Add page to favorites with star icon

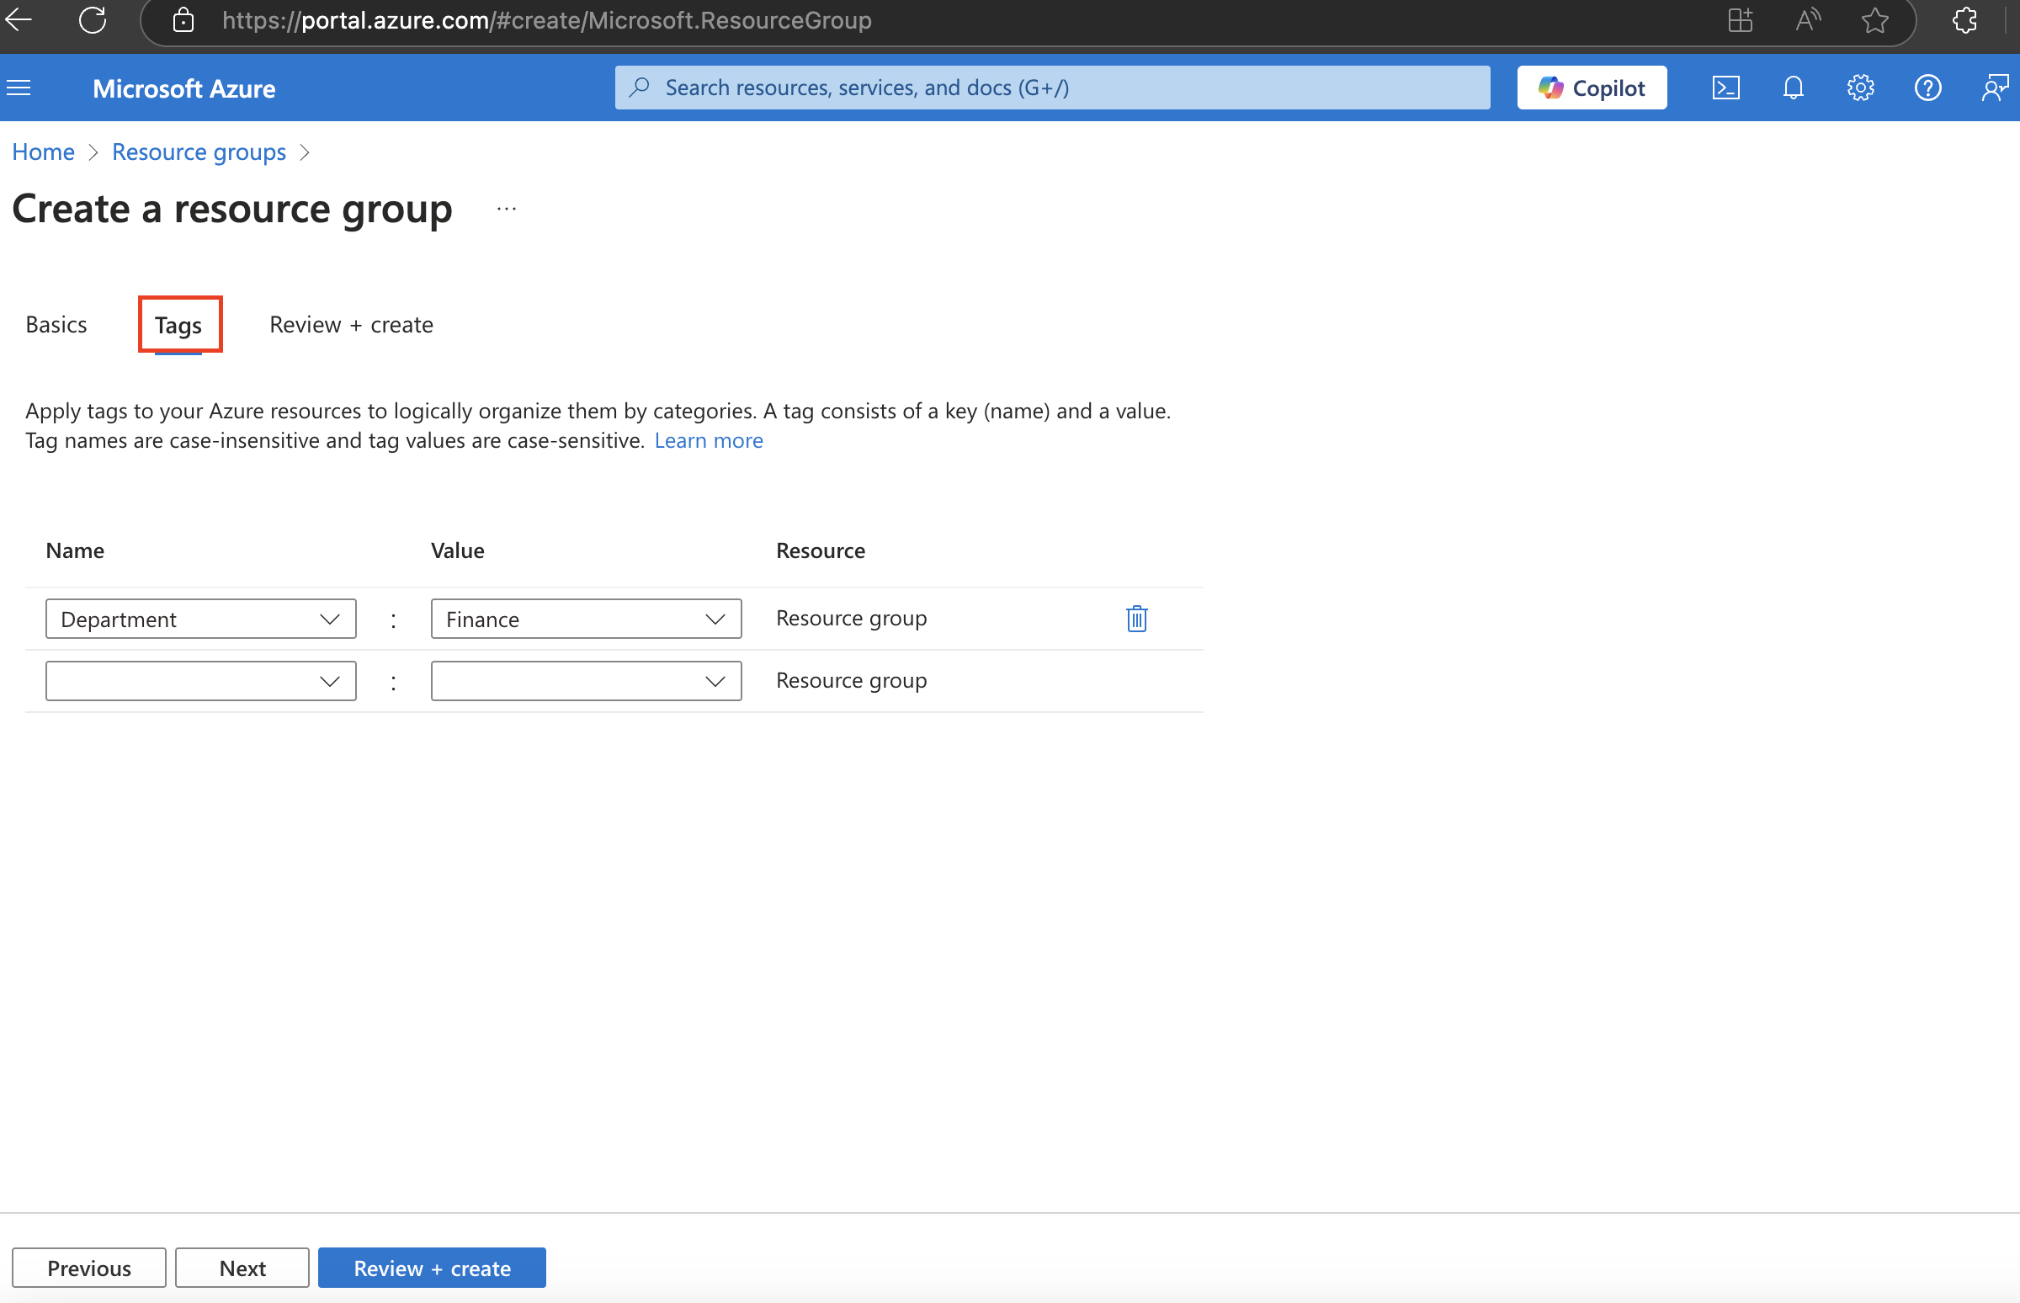tap(1874, 20)
